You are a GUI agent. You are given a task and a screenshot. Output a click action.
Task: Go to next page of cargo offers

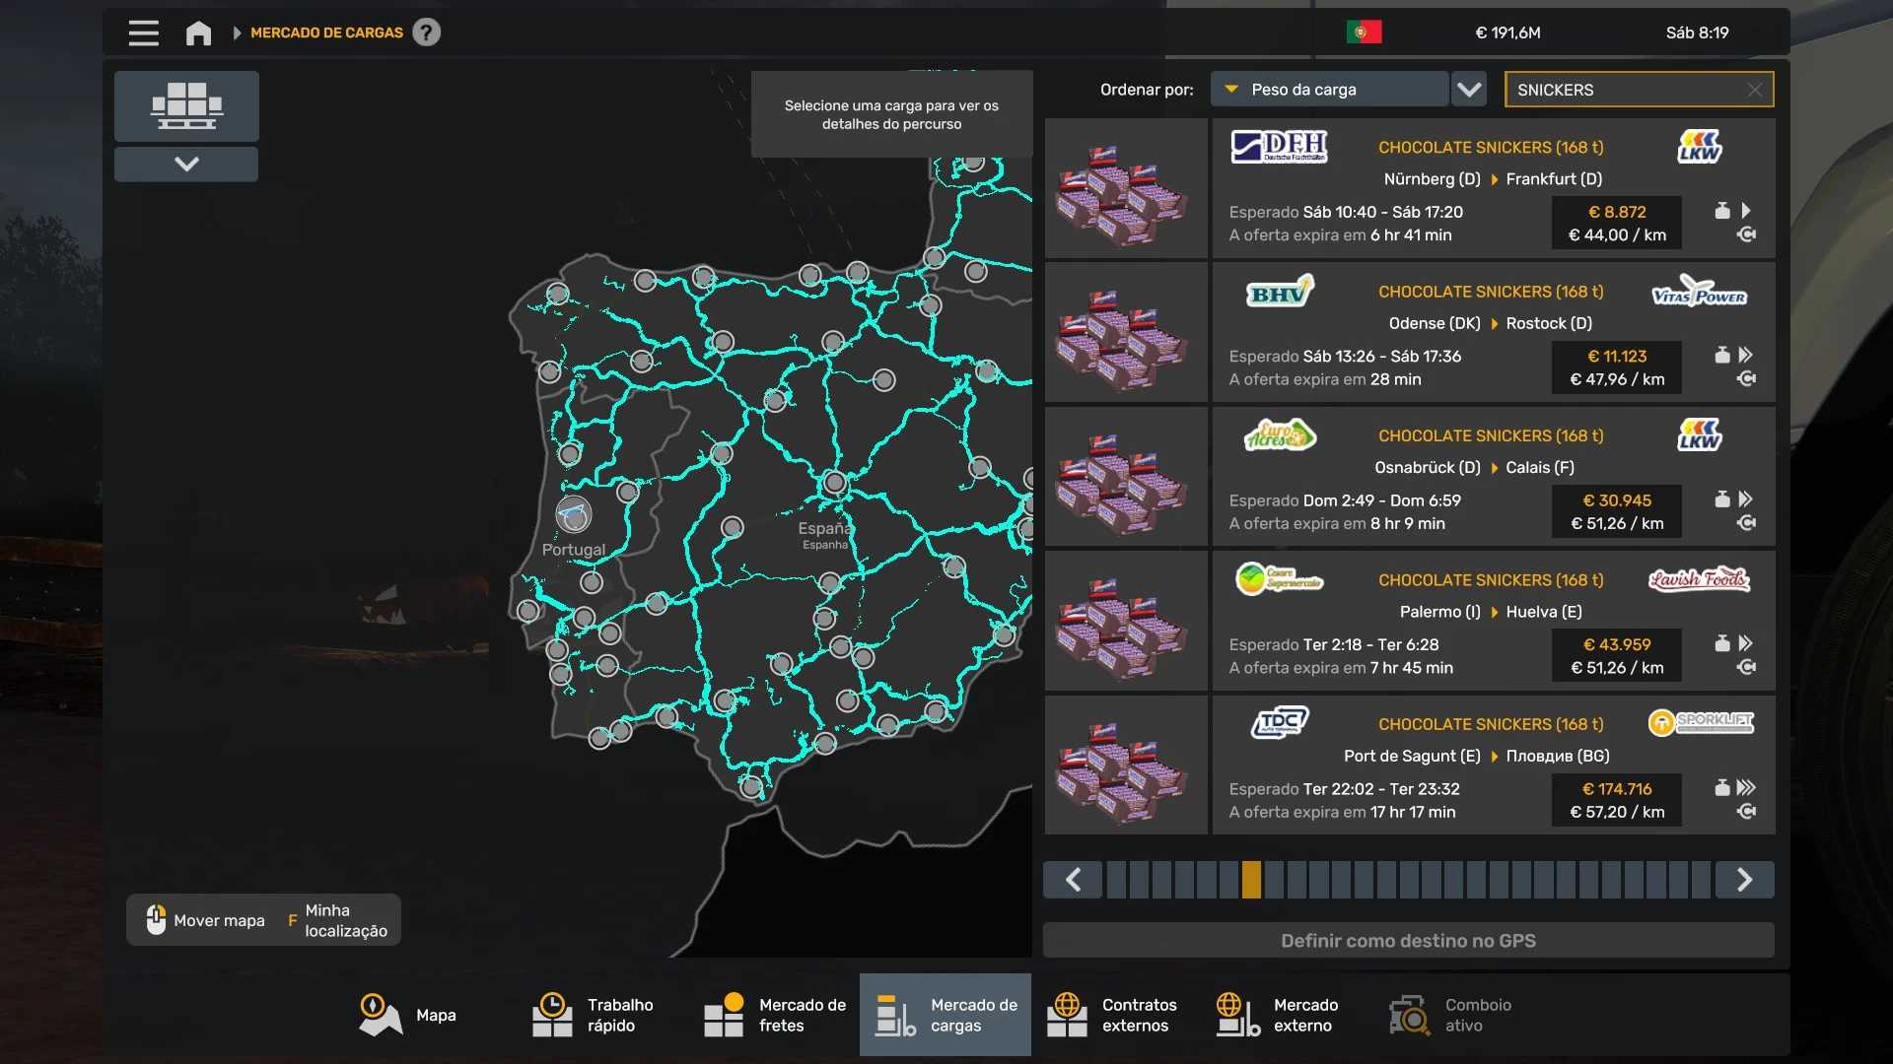tap(1743, 880)
